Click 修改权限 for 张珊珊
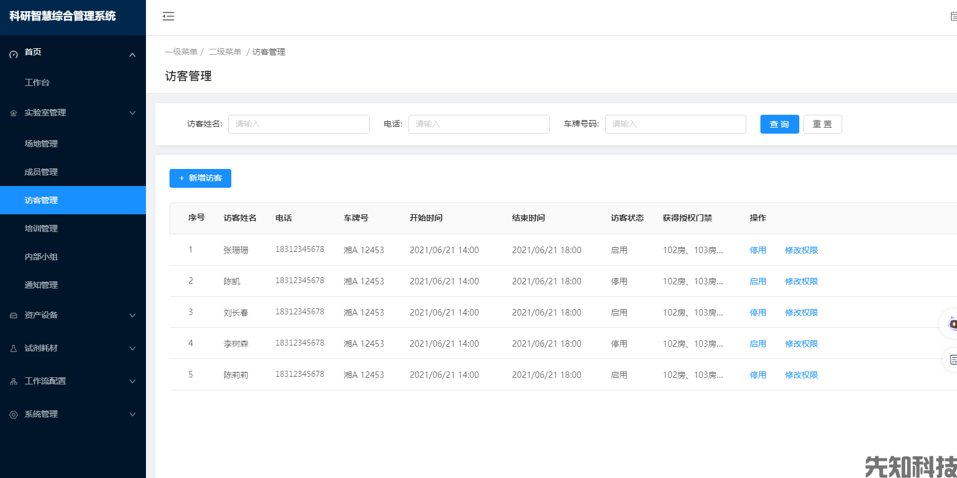This screenshot has height=478, width=957. (801, 250)
